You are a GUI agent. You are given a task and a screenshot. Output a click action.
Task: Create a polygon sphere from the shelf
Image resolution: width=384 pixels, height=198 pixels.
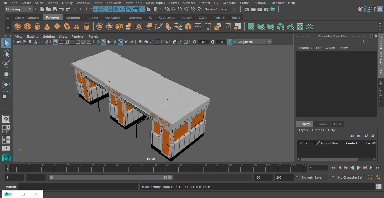click(x=18, y=27)
